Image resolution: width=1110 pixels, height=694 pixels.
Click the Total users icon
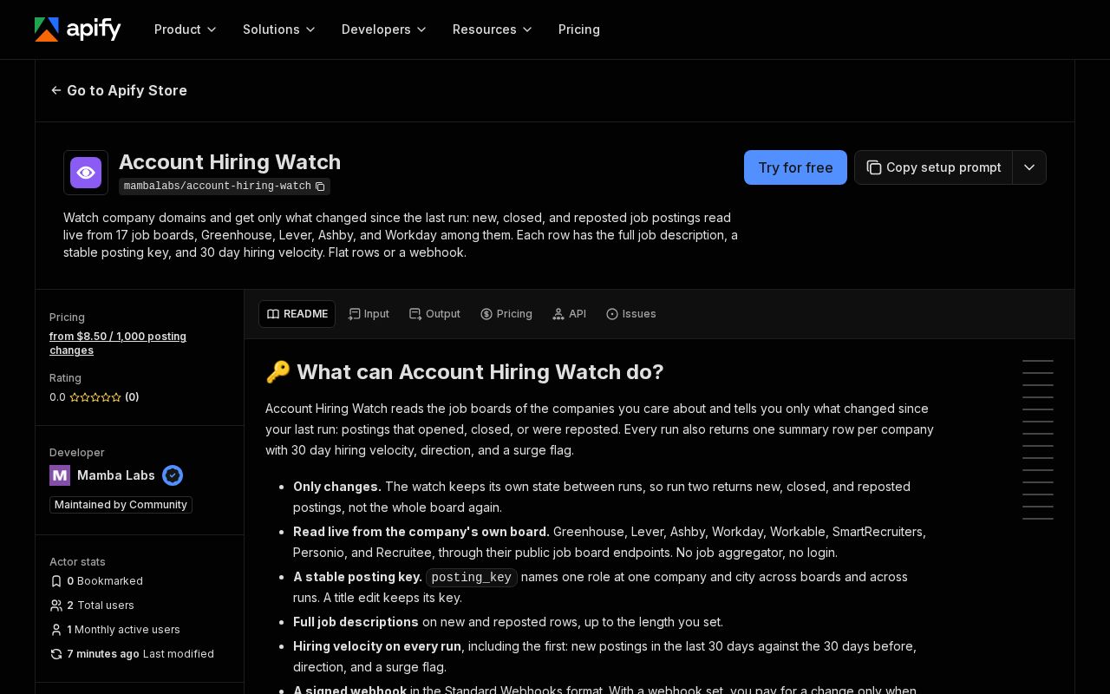coord(56,606)
